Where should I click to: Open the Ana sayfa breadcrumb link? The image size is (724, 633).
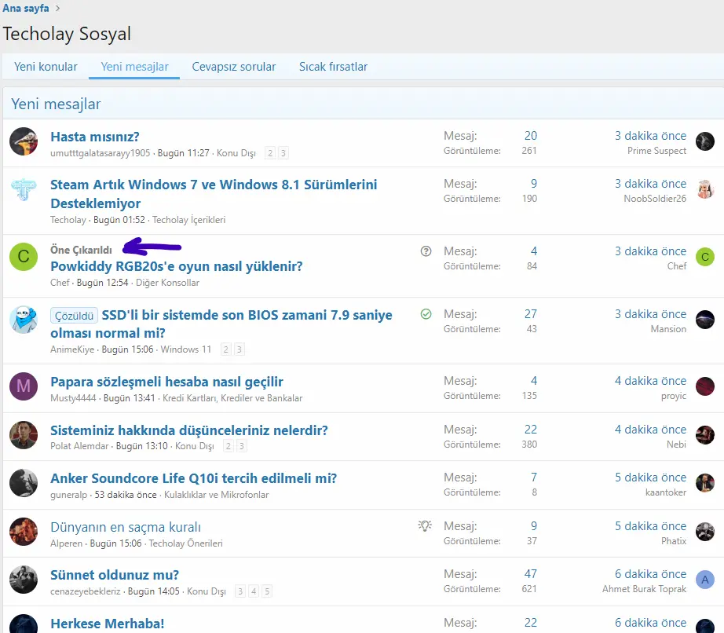[x=25, y=9]
